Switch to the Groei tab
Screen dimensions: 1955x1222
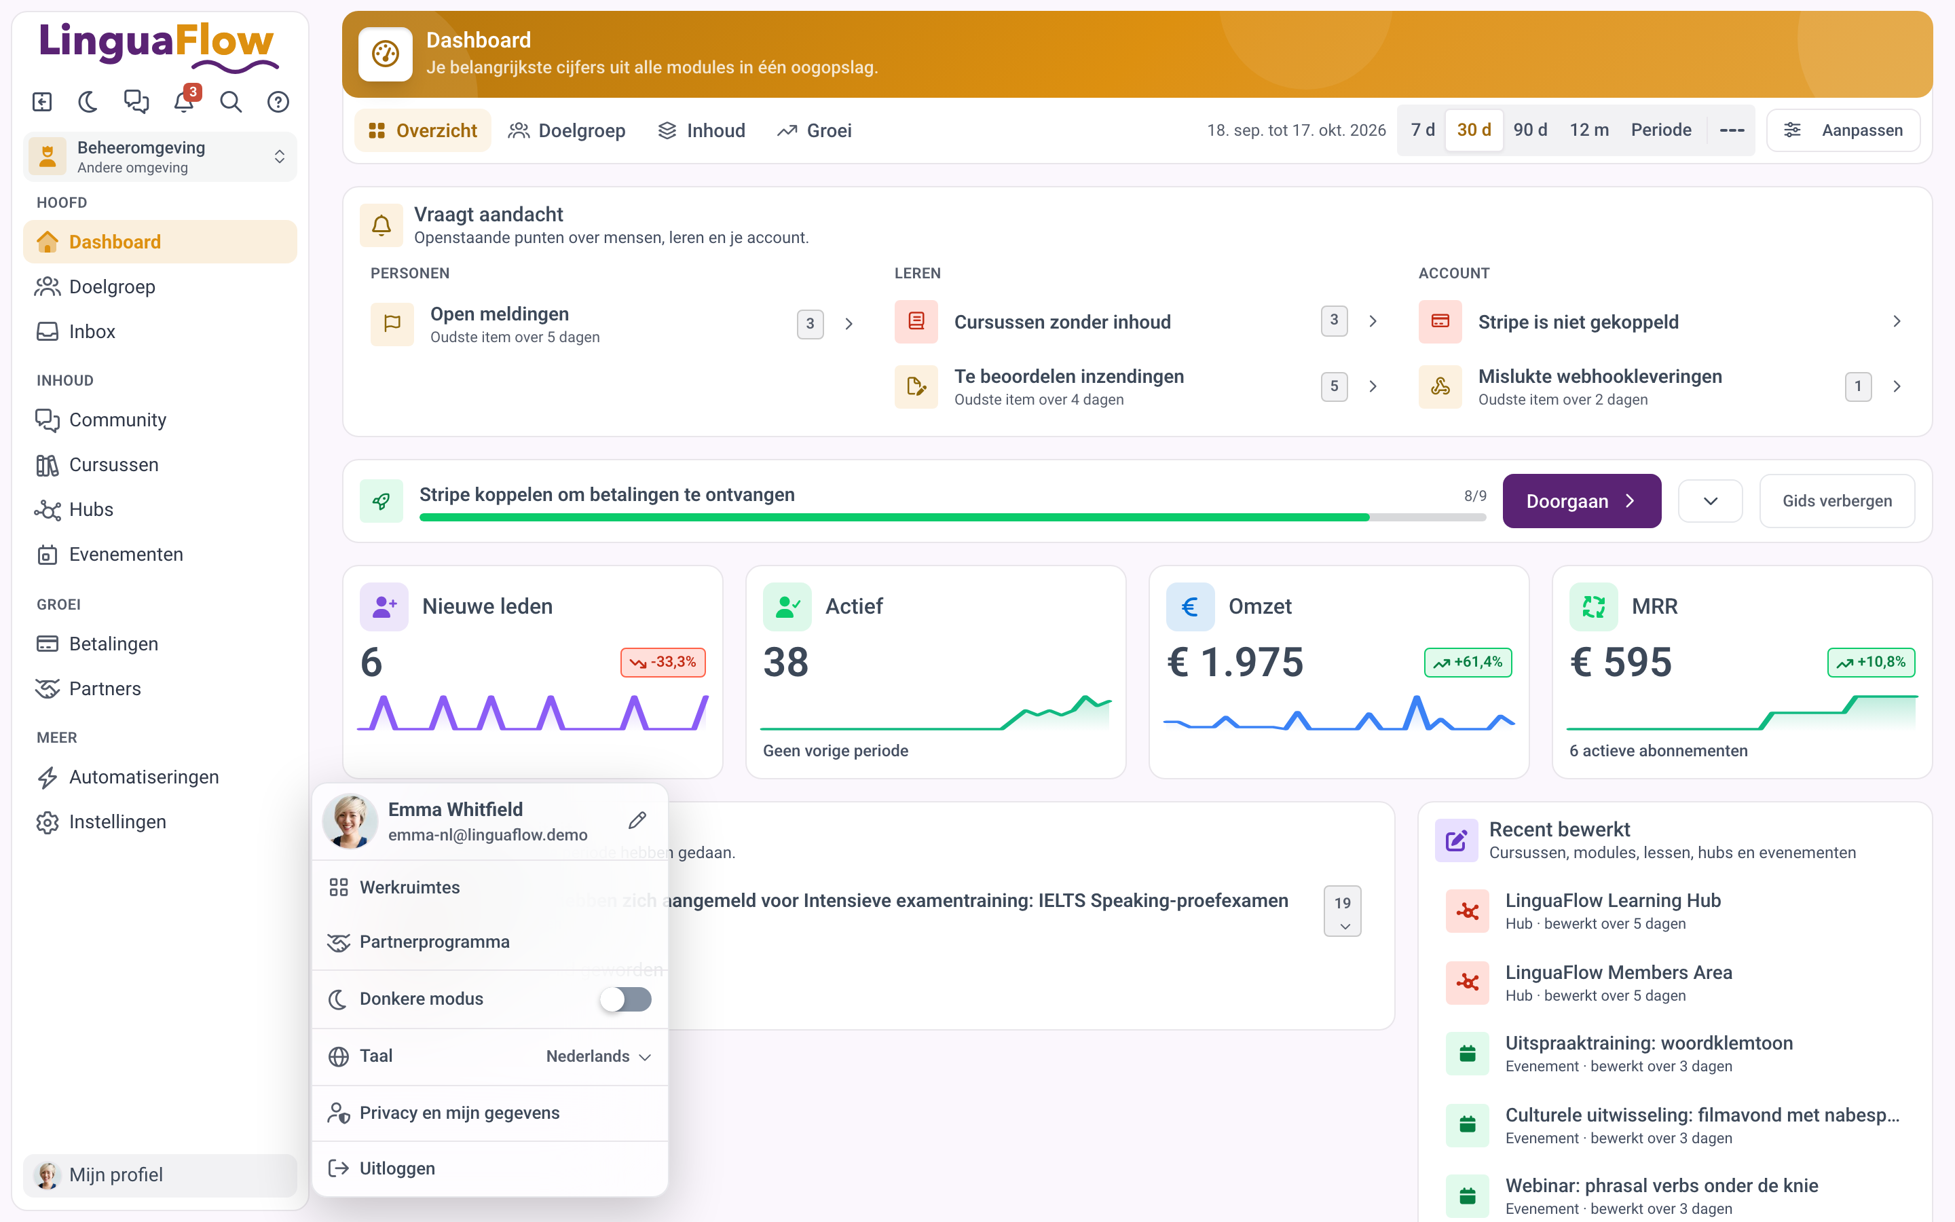pyautogui.click(x=815, y=130)
